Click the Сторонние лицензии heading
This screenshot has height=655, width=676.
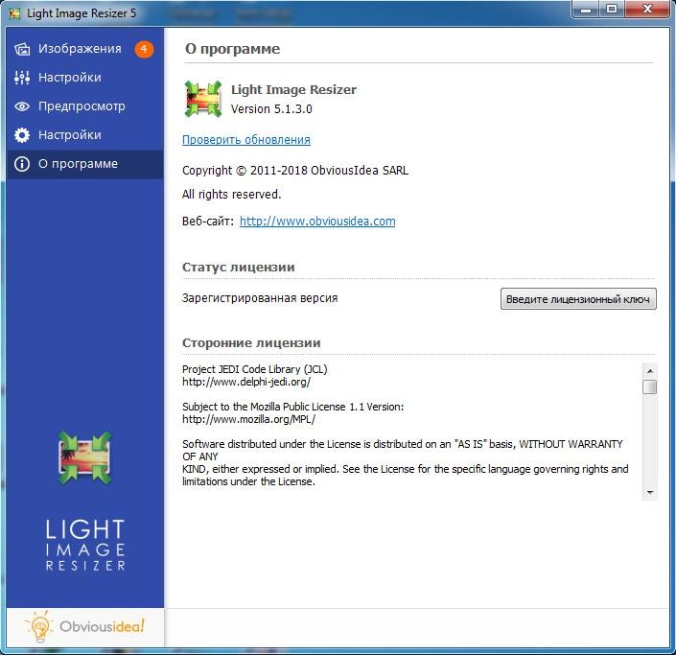pos(251,342)
